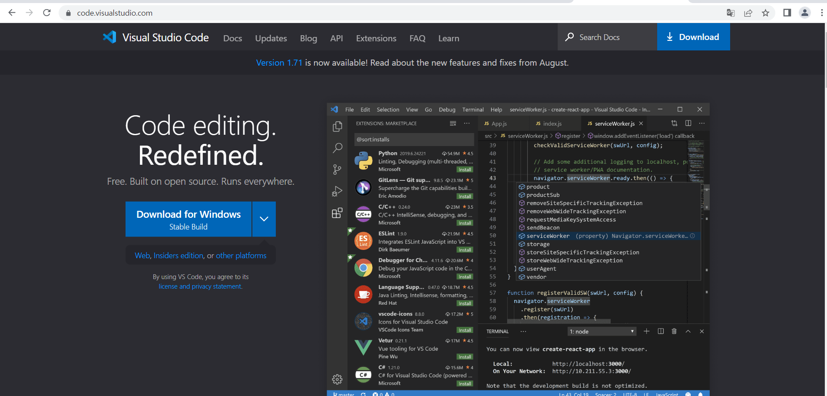This screenshot has height=396, width=827.
Task: Open the browser profile avatar
Action: coord(805,13)
